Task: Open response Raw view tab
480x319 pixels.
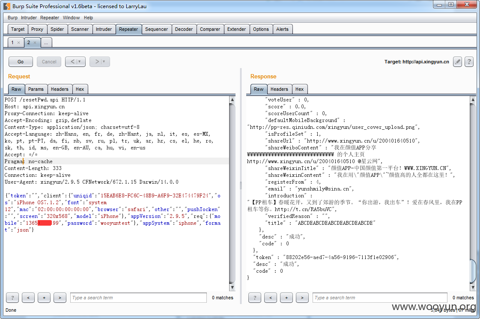Action: click(x=259, y=89)
